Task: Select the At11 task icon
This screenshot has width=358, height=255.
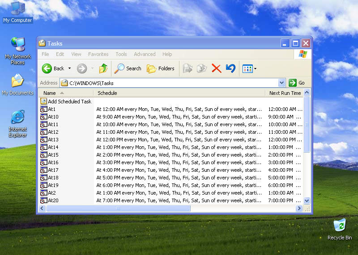Action: click(43, 124)
